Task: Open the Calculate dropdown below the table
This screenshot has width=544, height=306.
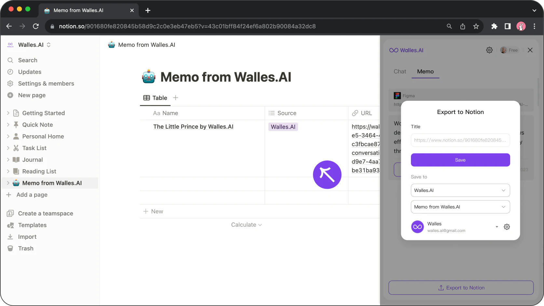Action: [246, 224]
